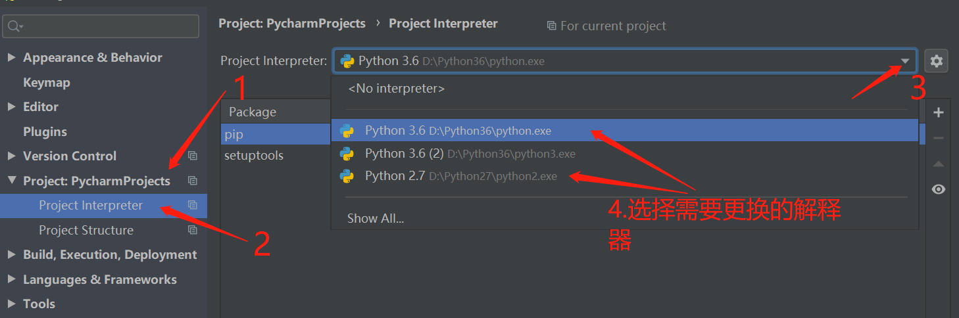Image resolution: width=959 pixels, height=318 pixels.
Task: Expand Build, Execution, Deployment section
Action: 11,255
